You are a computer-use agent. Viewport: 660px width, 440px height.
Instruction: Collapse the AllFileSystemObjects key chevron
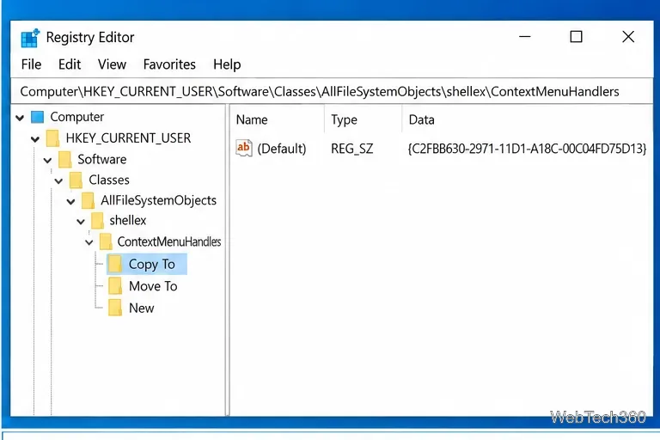70,201
